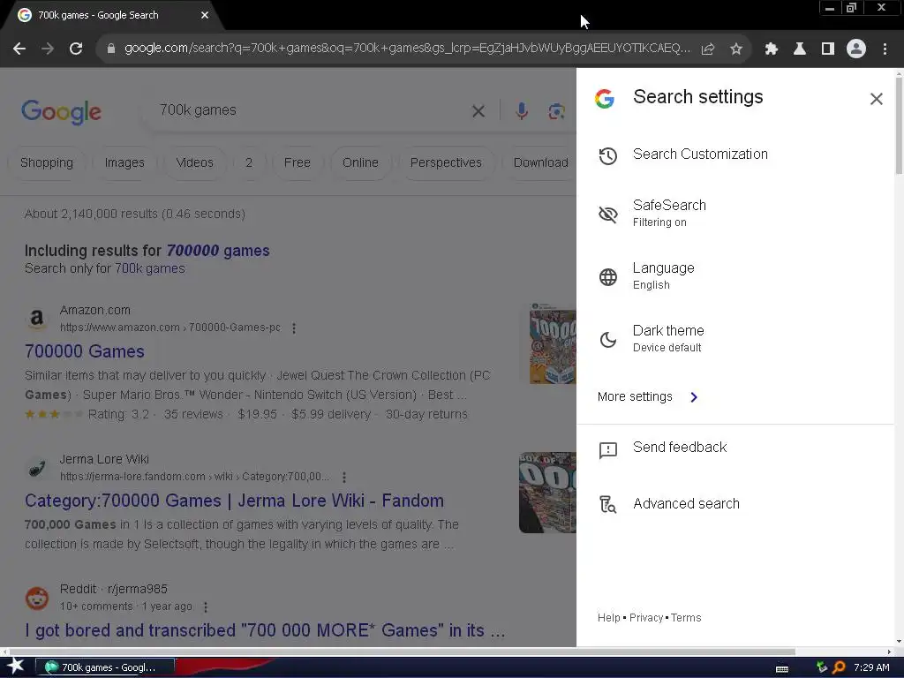The width and height of the screenshot is (904, 678).
Task: Open Chrome three-dot menu
Action: tap(885, 49)
